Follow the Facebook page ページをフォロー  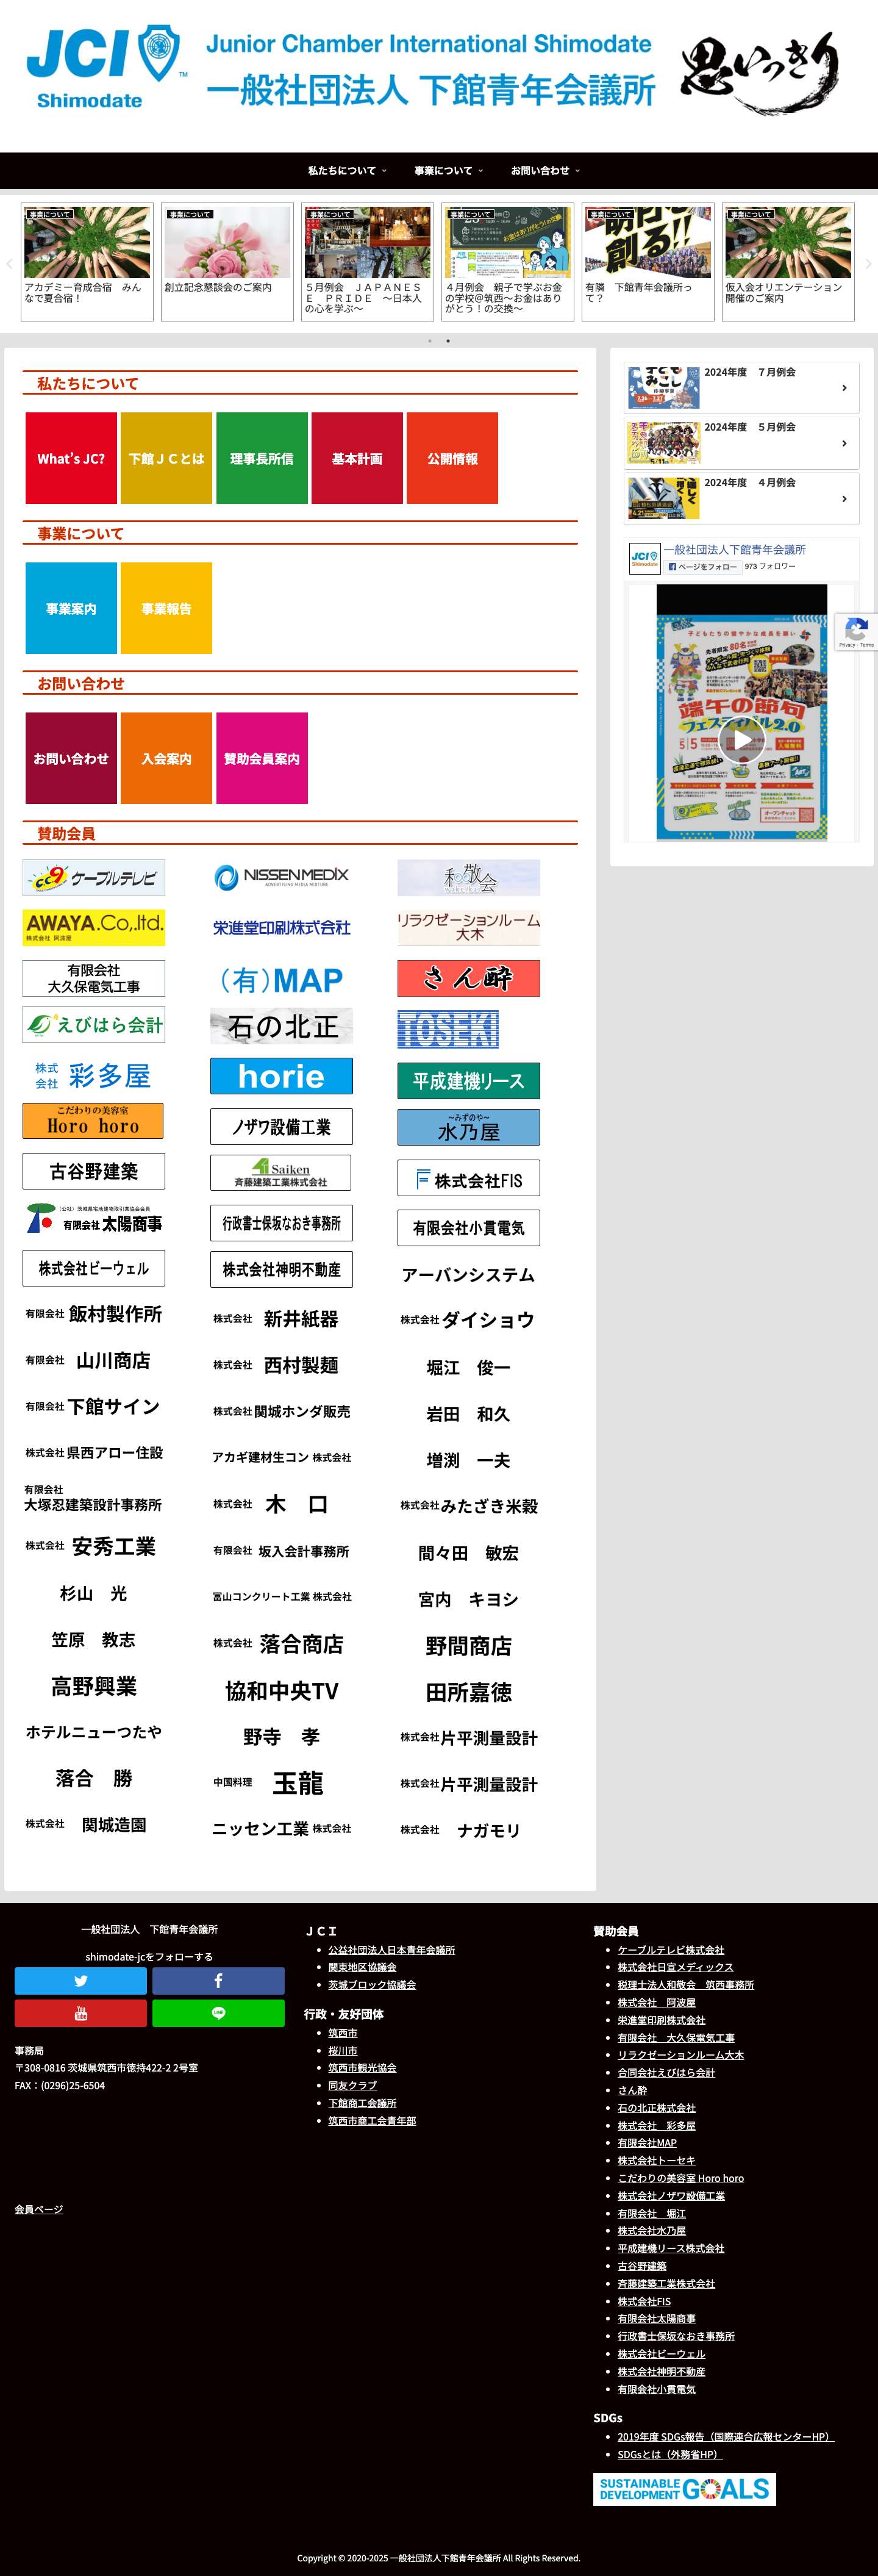[x=704, y=566]
